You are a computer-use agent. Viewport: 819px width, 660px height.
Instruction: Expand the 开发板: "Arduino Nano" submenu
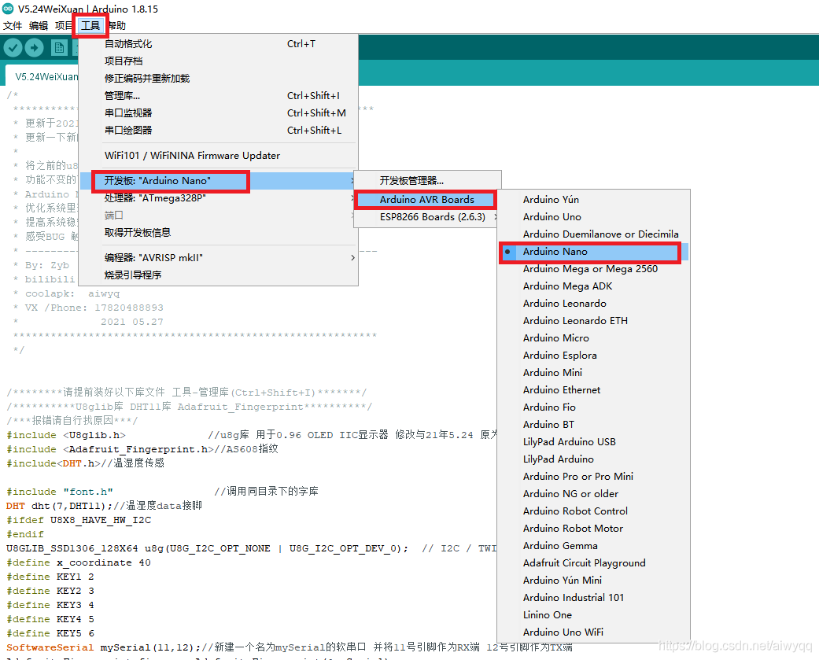(219, 181)
